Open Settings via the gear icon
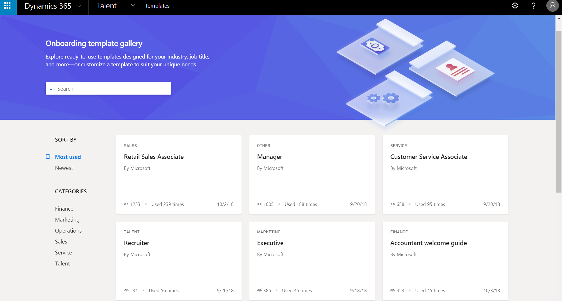 [x=515, y=6]
